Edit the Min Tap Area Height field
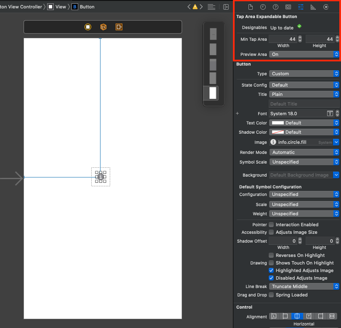Viewport: 341px width, 328px height. point(320,39)
